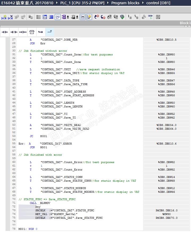Open dropdown arrow beside comments display icon
This screenshot has height=232, width=191.
tap(77, 17)
